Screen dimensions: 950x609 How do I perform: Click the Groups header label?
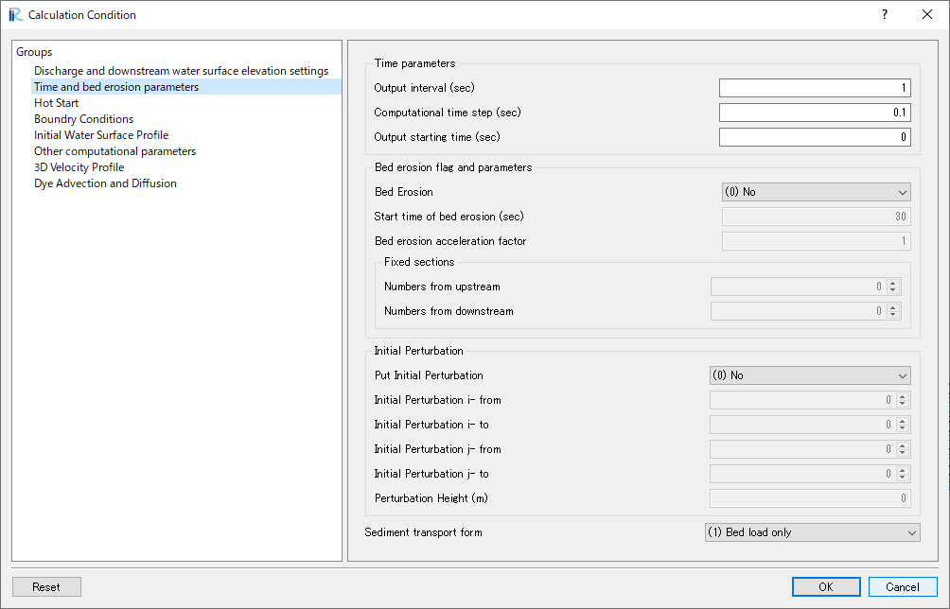point(34,52)
